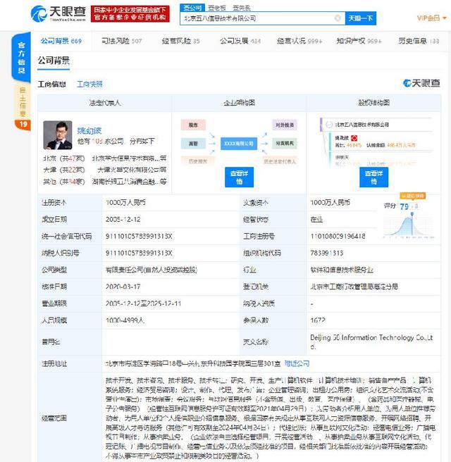
Task: Open the 司法风险 507 tab
Action: click(121, 41)
